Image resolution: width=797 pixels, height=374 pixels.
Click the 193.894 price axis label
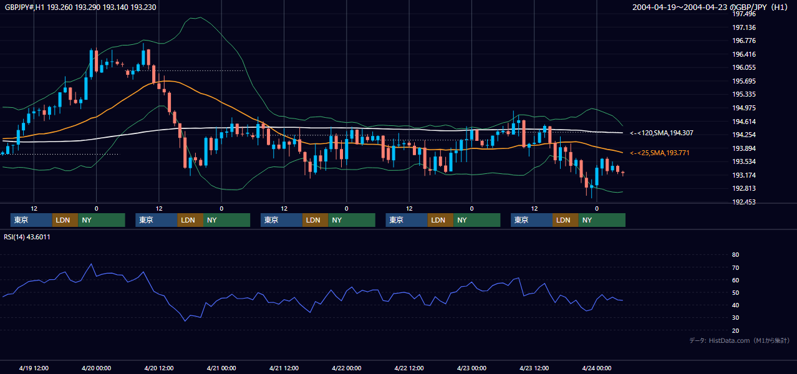[x=743, y=148]
